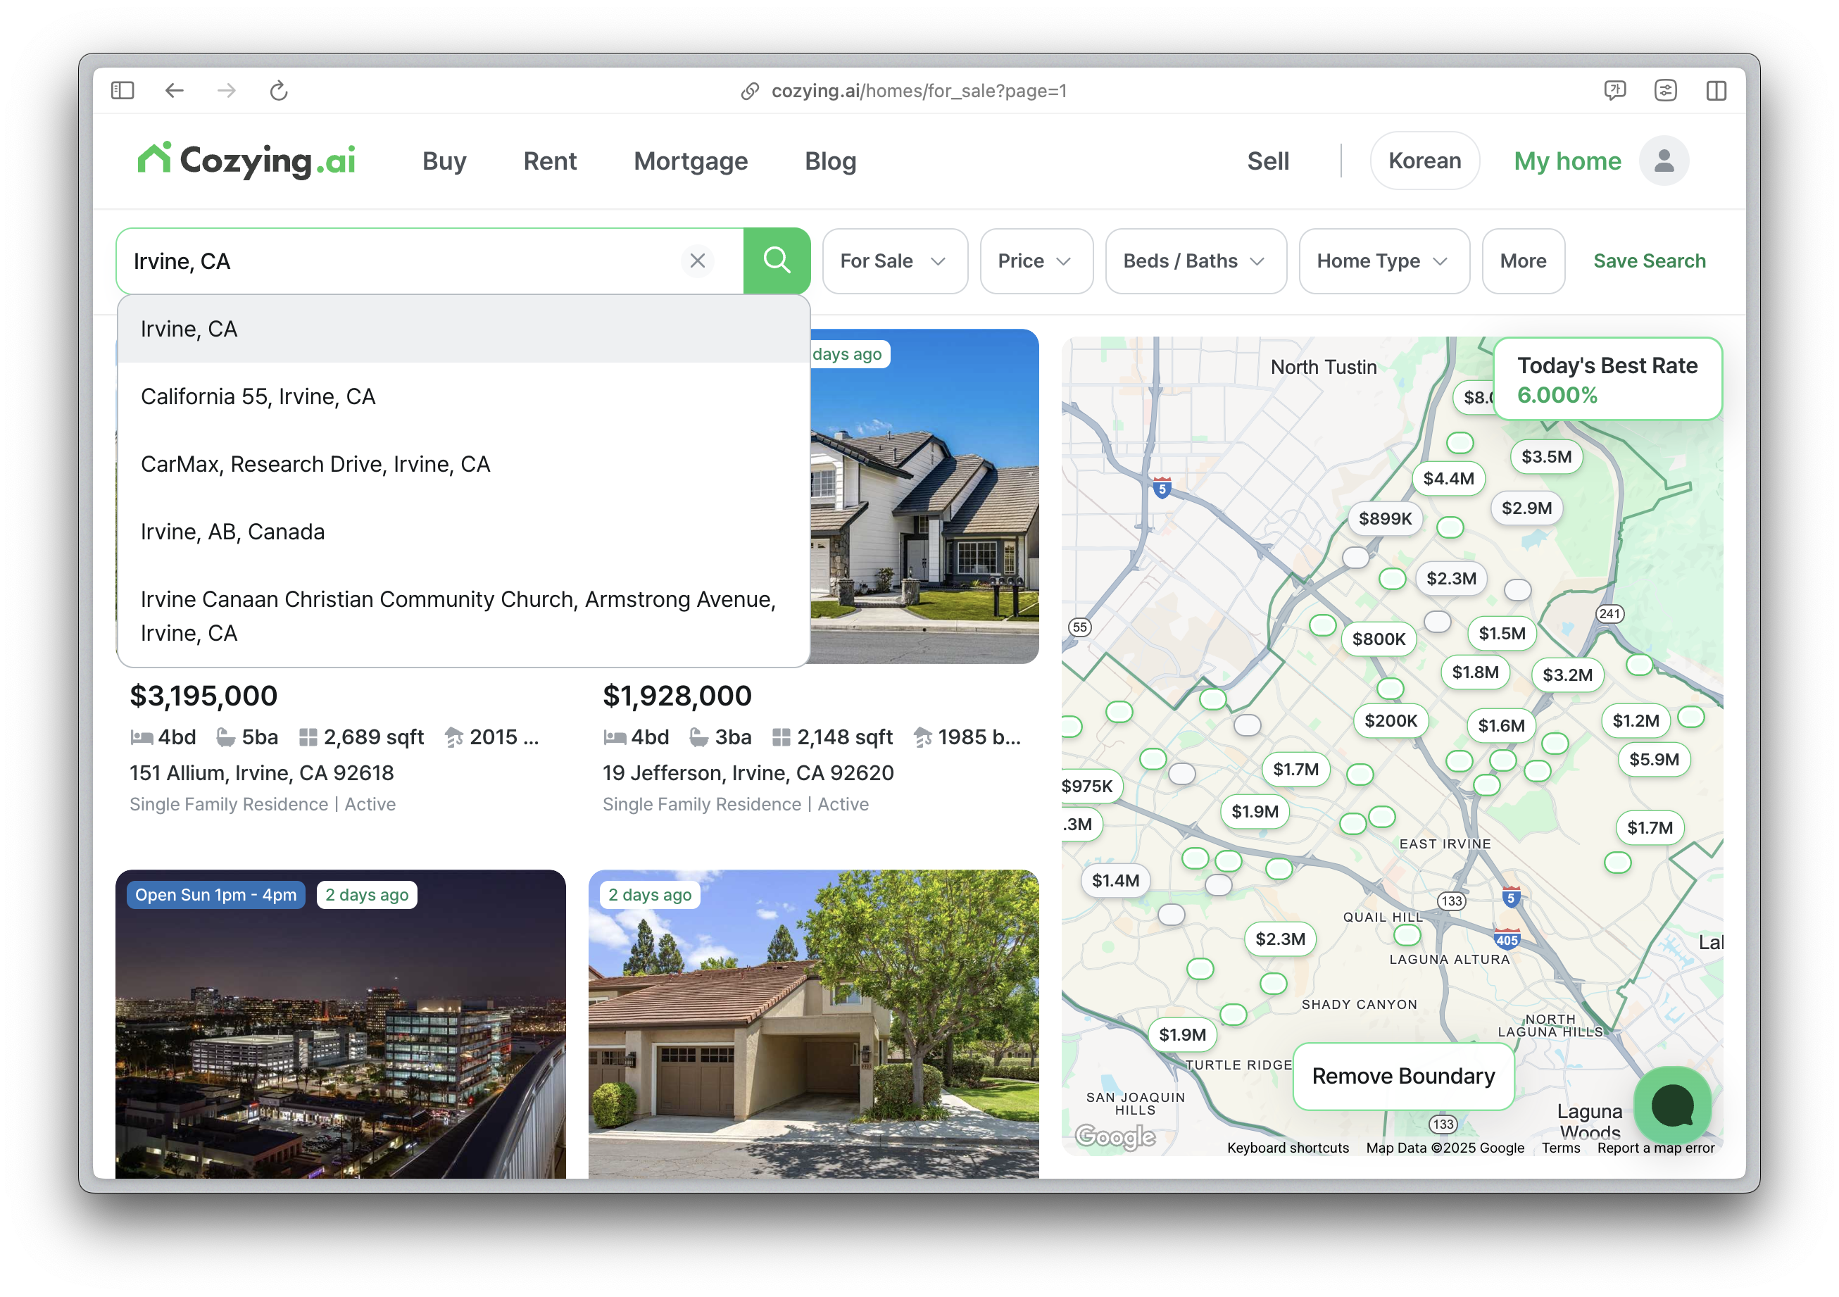Image resolution: width=1839 pixels, height=1297 pixels.
Task: Click the browser reload icon
Action: click(278, 91)
